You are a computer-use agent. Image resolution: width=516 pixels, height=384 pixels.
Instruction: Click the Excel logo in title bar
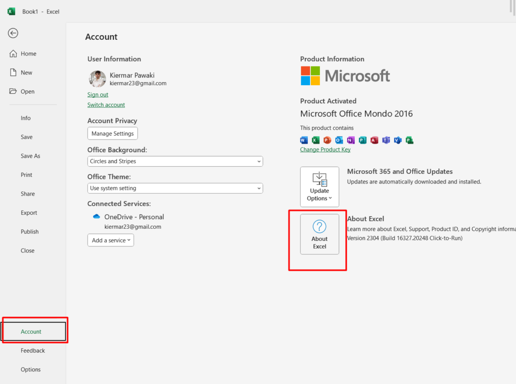(x=11, y=11)
